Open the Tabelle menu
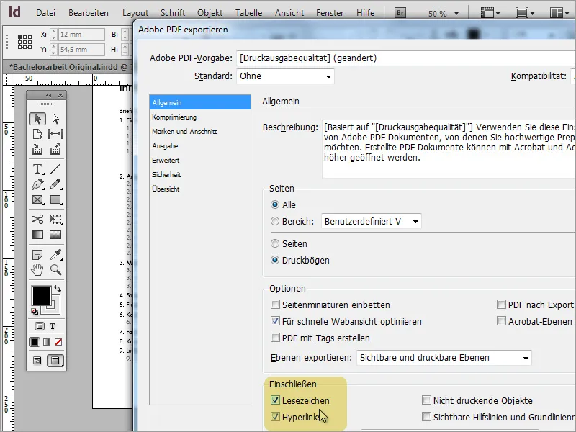Screen dimensions: 576x432 click(x=248, y=13)
